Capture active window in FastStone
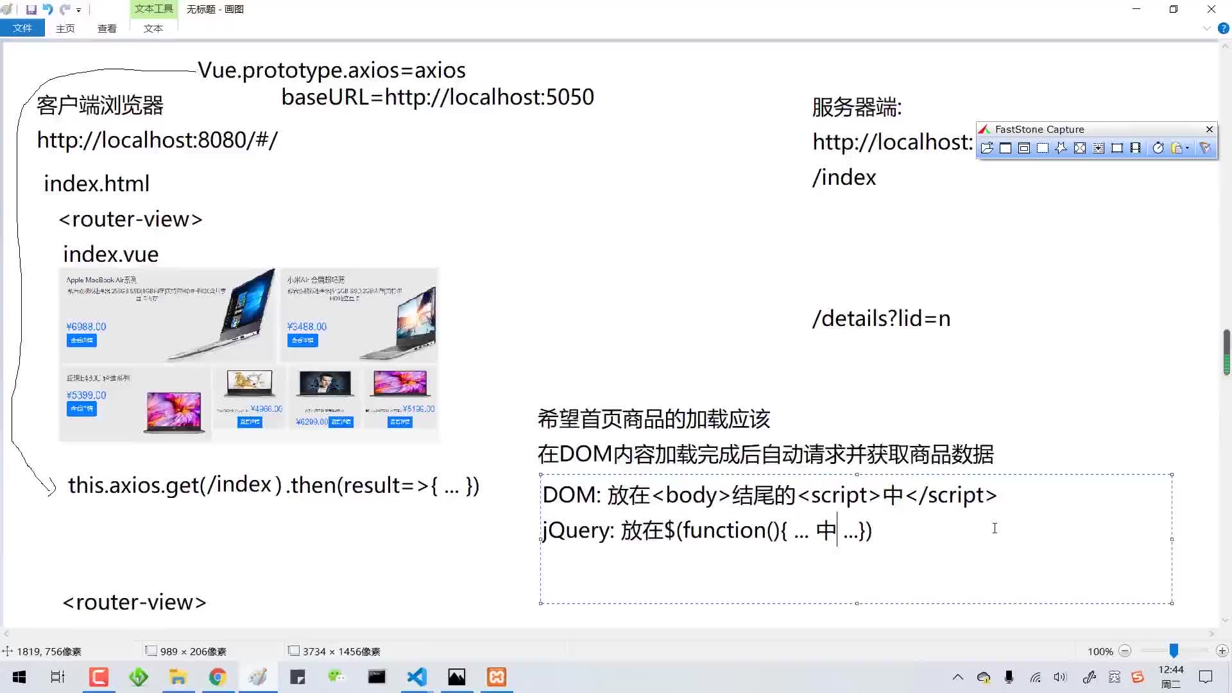Viewport: 1232px width, 693px height. point(1005,148)
